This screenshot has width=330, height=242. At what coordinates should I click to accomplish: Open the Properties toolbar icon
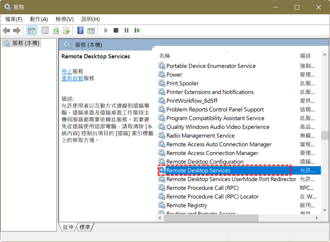(45, 30)
